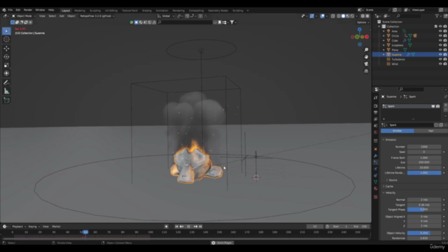Screen dimensions: 448x252
Task: Select the Annotate tool
Action: click(6, 83)
